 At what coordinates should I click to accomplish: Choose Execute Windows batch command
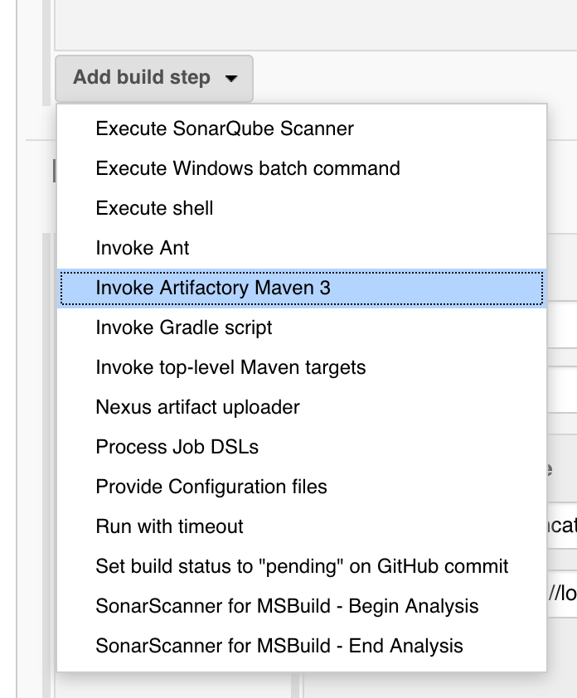tap(248, 168)
